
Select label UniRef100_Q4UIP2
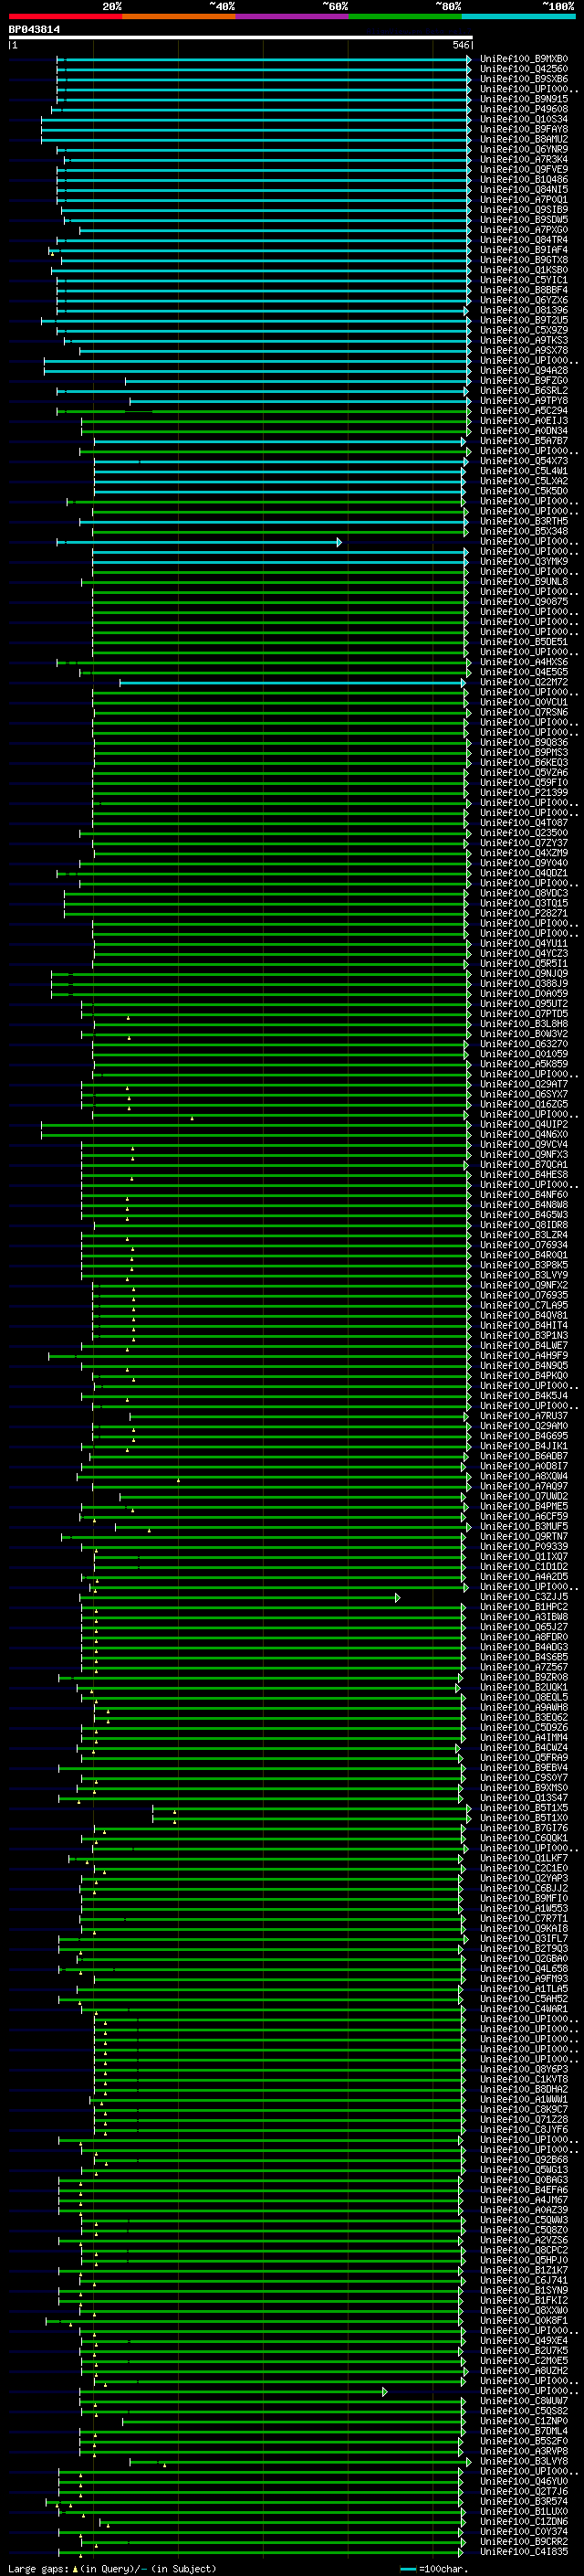524,1124
